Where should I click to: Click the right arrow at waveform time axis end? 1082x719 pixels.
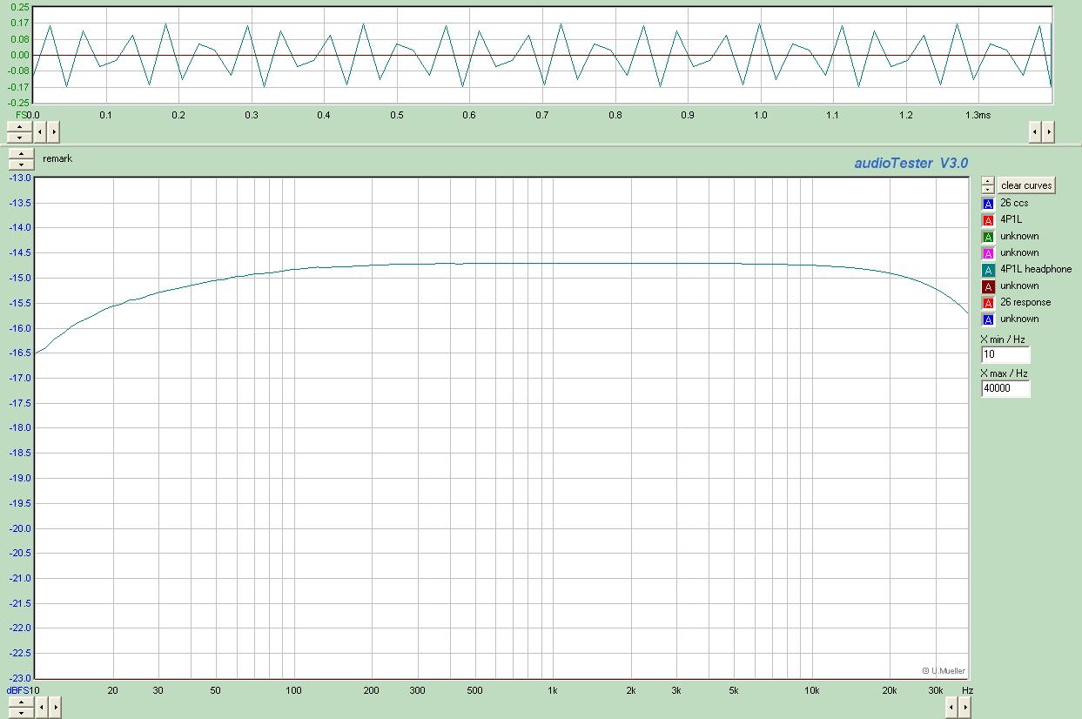coord(1048,132)
